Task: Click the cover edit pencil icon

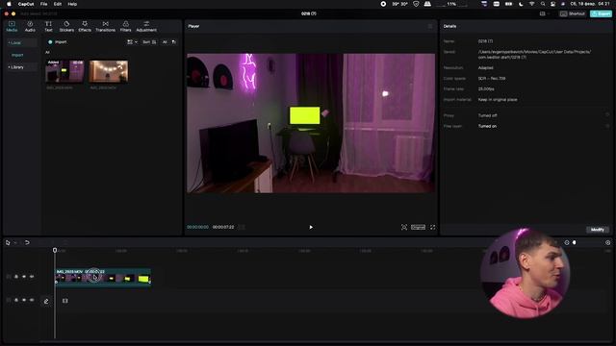Action: (46, 301)
